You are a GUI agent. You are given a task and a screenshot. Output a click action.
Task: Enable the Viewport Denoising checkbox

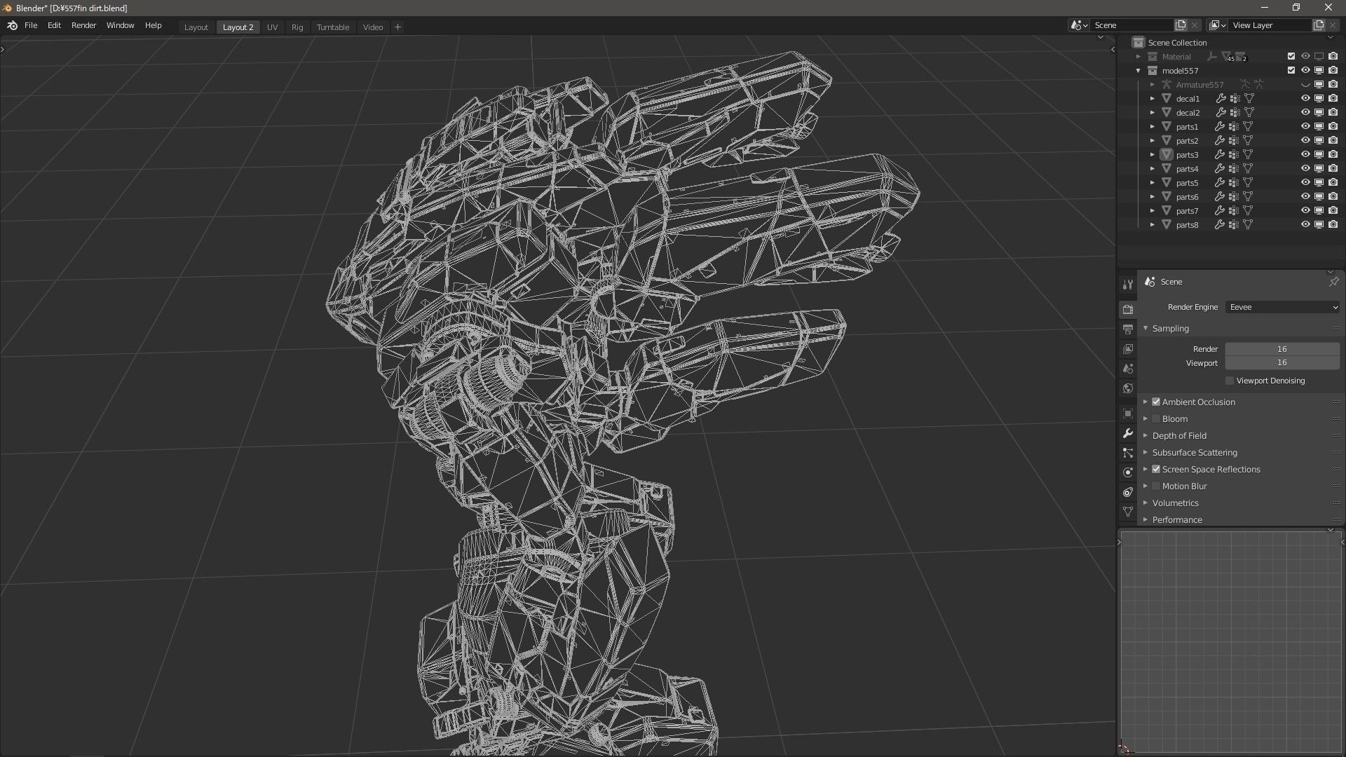click(1230, 381)
